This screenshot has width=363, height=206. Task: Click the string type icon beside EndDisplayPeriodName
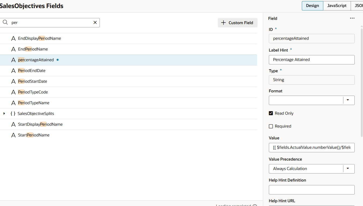[x=13, y=38]
